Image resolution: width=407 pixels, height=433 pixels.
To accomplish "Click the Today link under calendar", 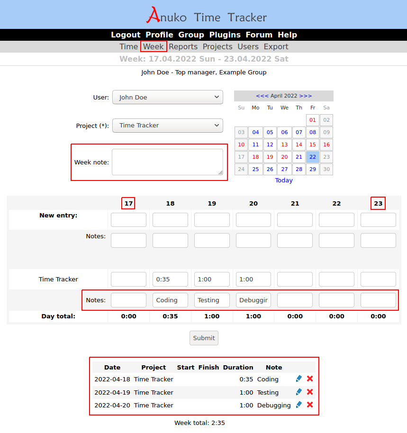I will coord(284,180).
